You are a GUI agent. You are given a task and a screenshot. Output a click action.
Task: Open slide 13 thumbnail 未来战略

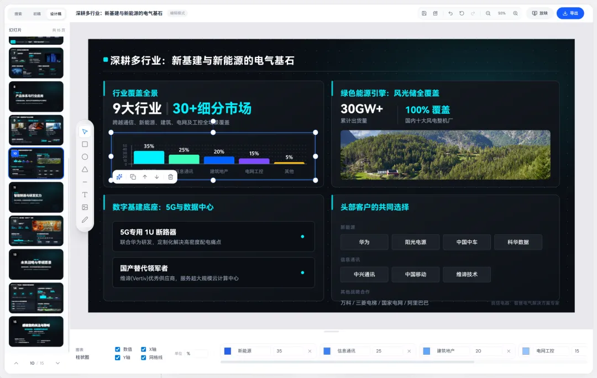coord(36,265)
